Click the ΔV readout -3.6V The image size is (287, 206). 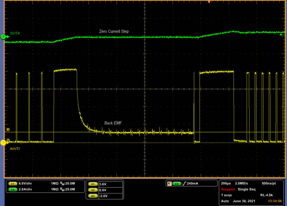click(111, 196)
